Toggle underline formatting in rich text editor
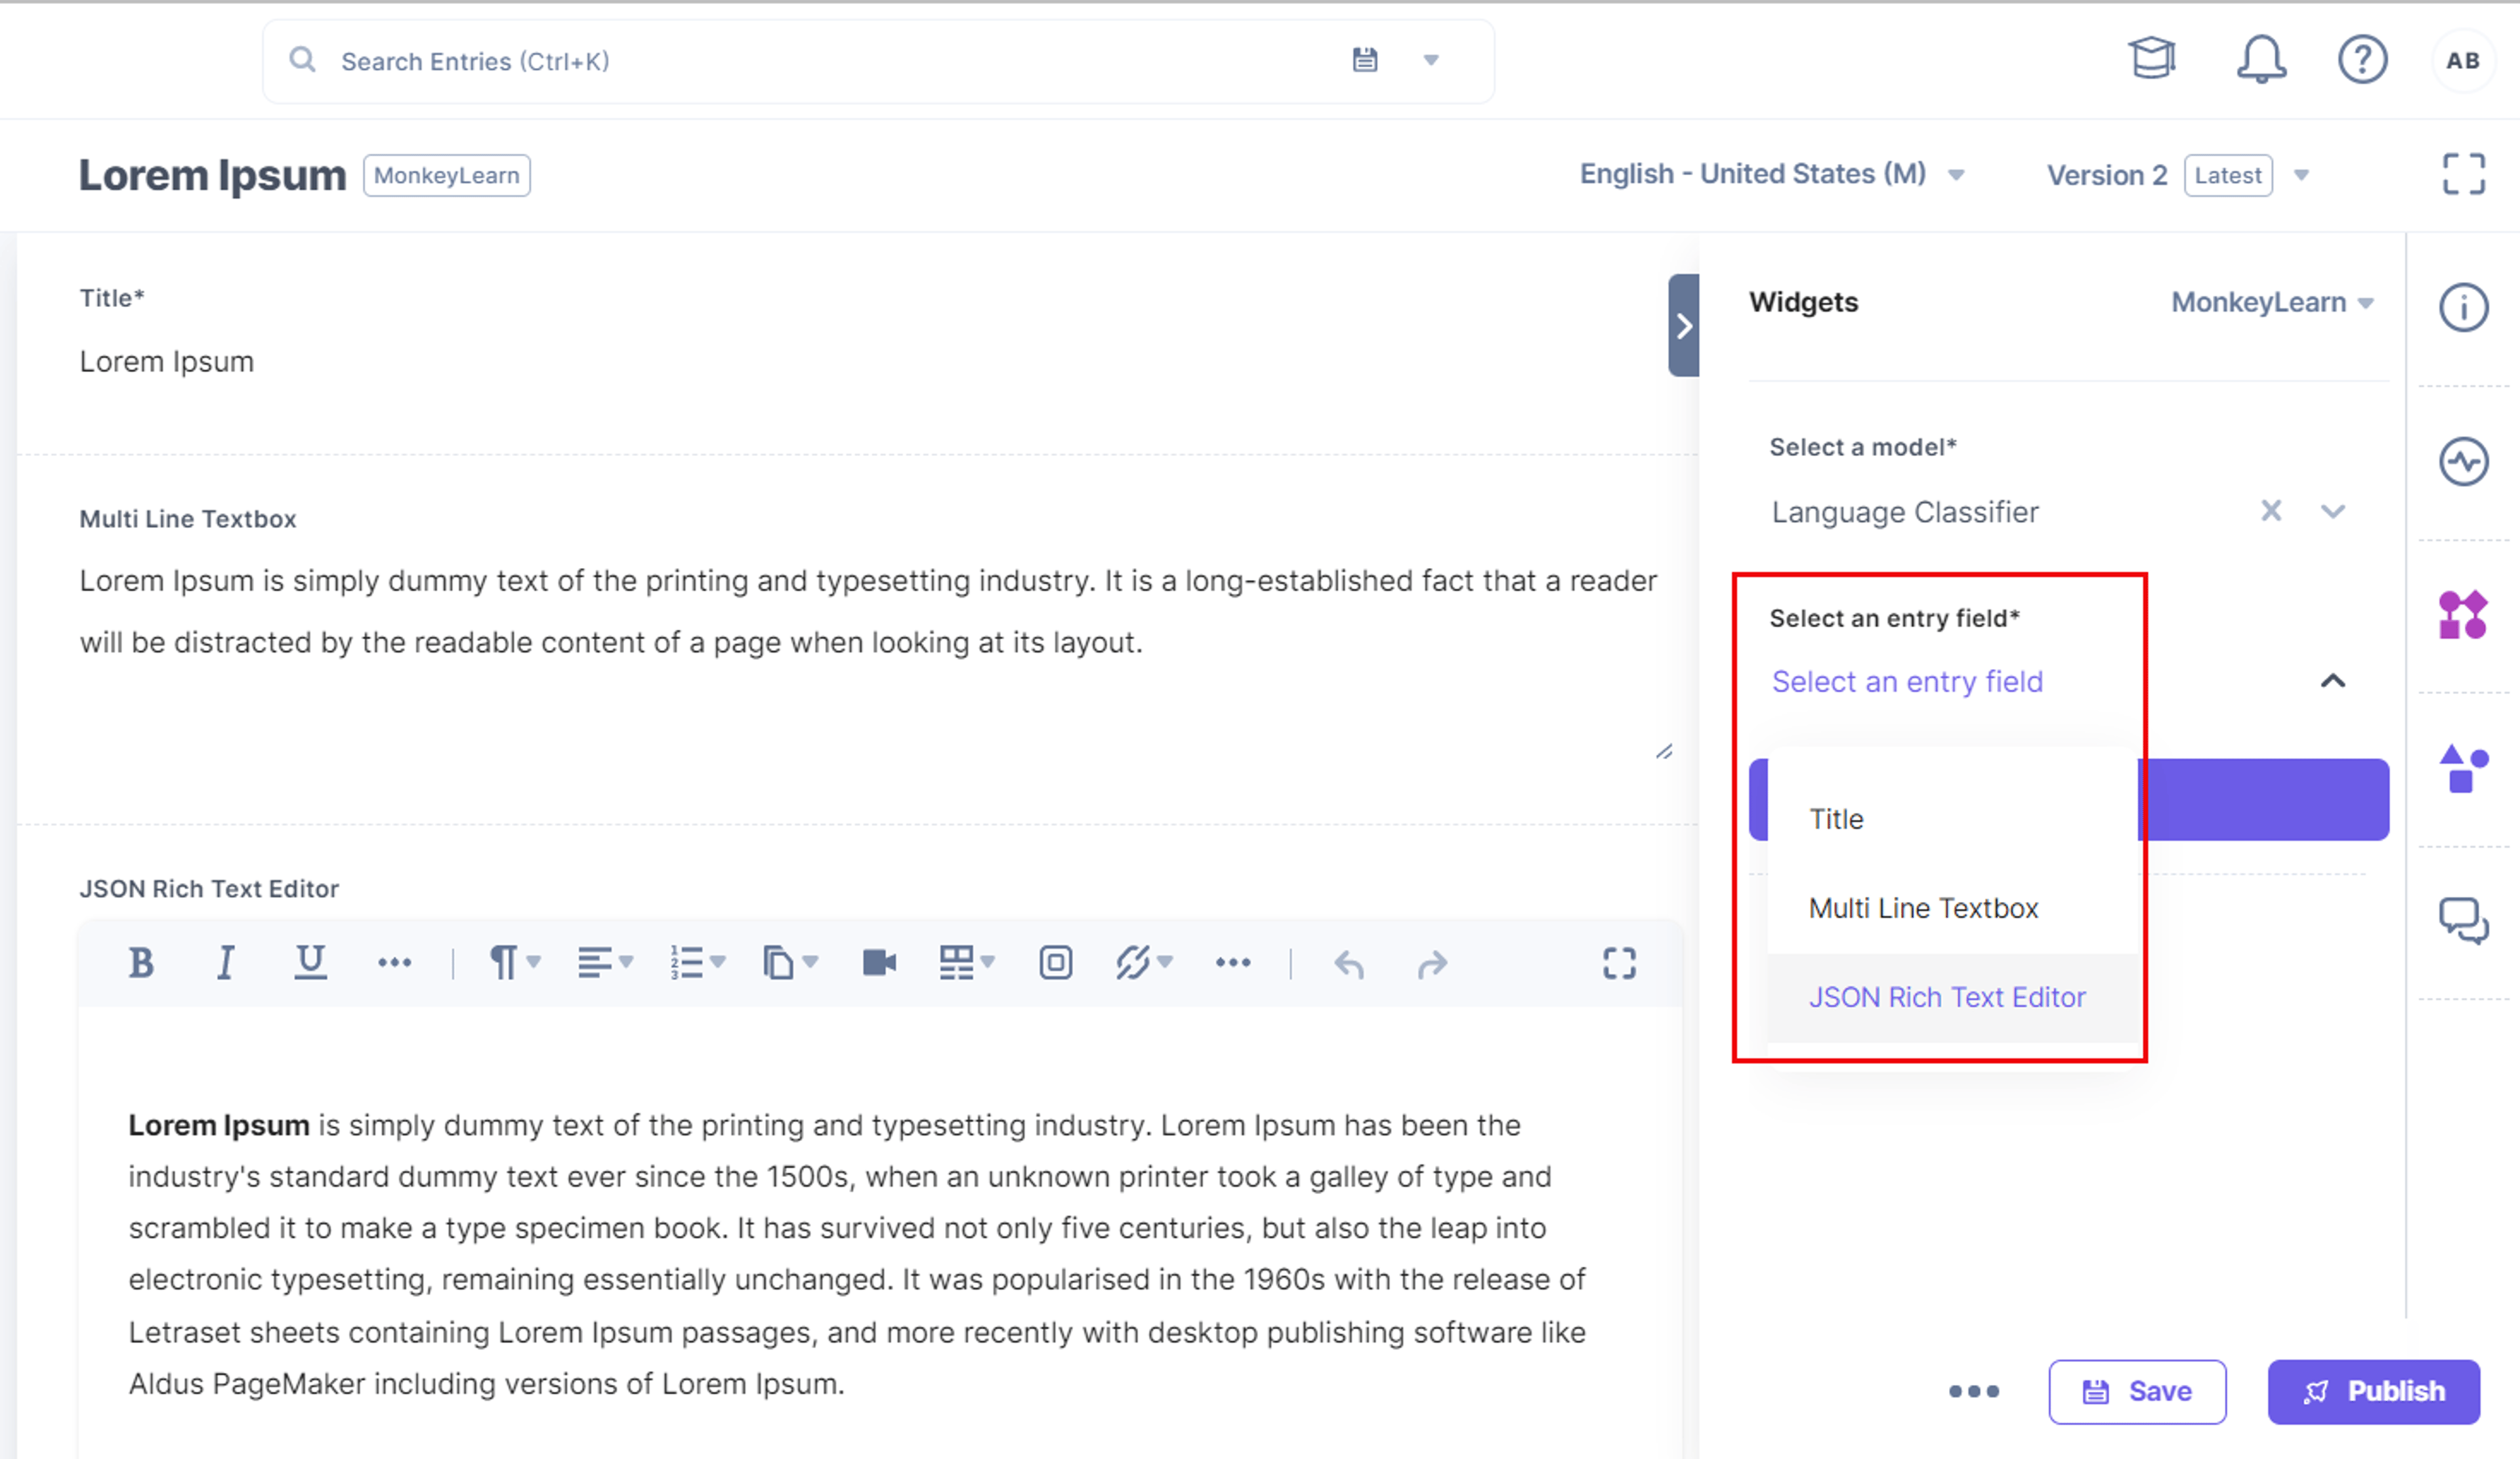Viewport: 2520px width, 1459px height. coord(310,963)
